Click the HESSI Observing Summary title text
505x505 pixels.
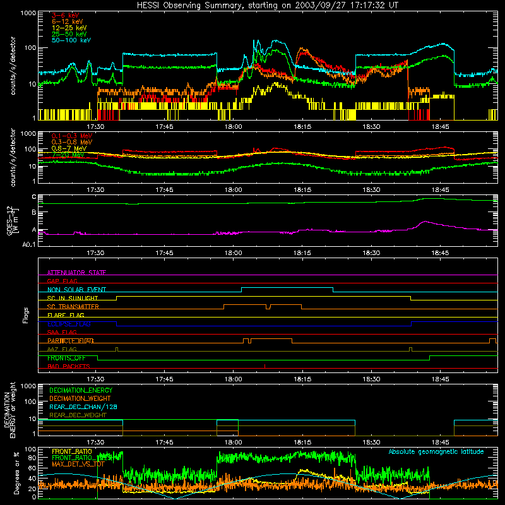tap(267, 6)
